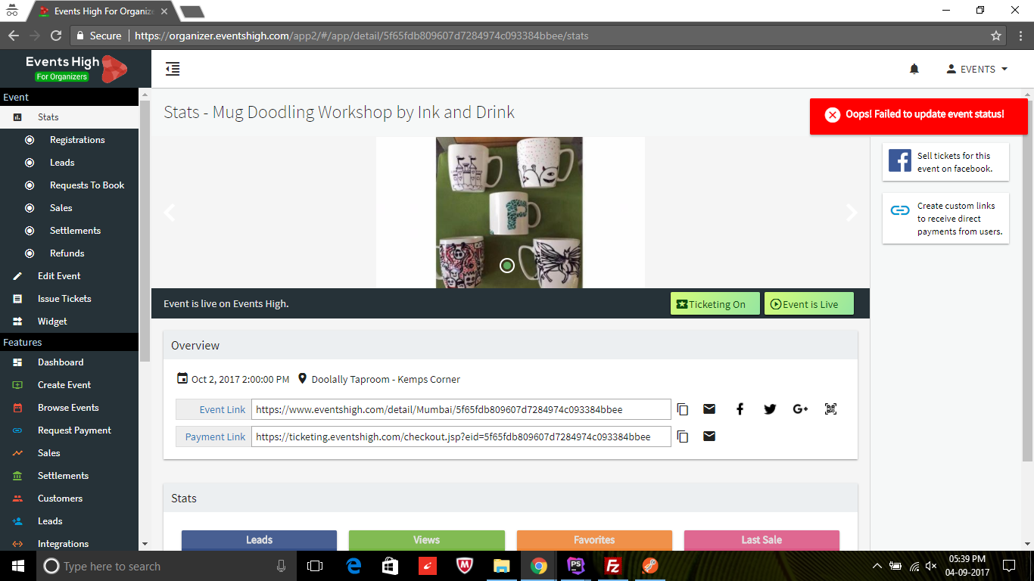Open Requests To Book in sidebar
The height and width of the screenshot is (581, 1034).
click(x=70, y=185)
